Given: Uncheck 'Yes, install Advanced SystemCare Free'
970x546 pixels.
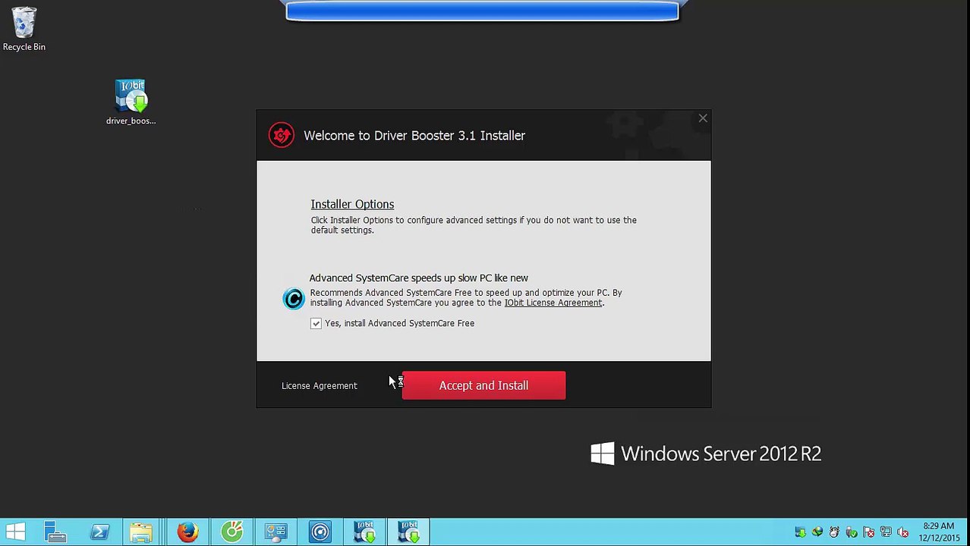Looking at the screenshot, I should coord(316,323).
